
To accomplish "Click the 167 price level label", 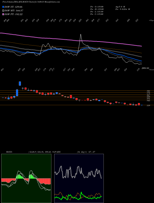I will tap(148, 95).
